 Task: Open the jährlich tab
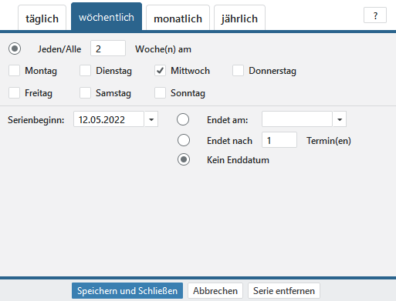click(239, 18)
